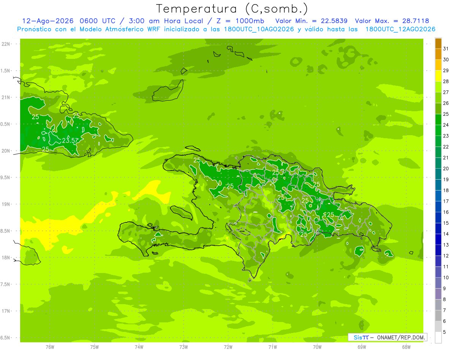Click the "21N" latitude axis label
Image resolution: width=456 pixels, height=352 pixels.
pyautogui.click(x=6, y=98)
